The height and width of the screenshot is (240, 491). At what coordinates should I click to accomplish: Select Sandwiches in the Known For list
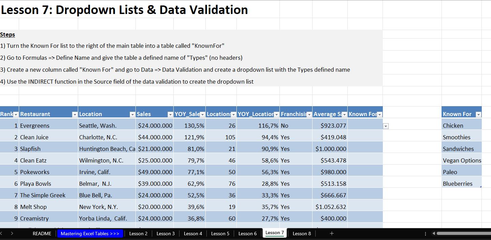point(462,149)
